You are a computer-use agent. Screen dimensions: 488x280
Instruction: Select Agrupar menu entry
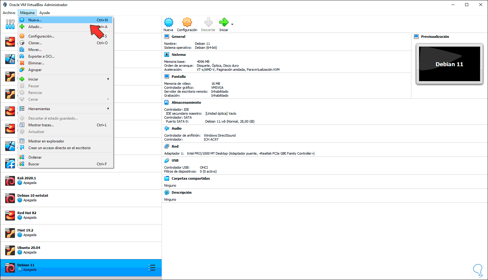tap(66, 70)
